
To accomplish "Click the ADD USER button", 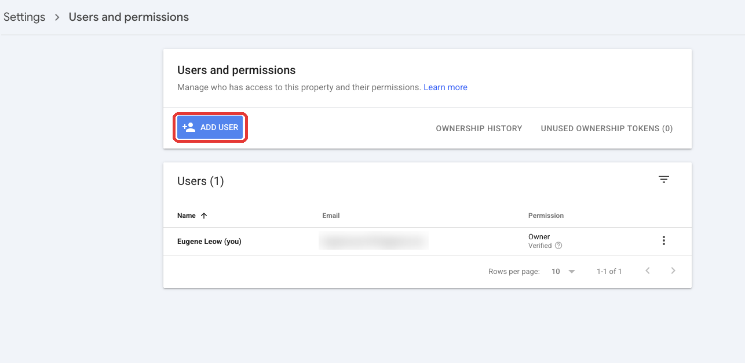I will tap(210, 127).
